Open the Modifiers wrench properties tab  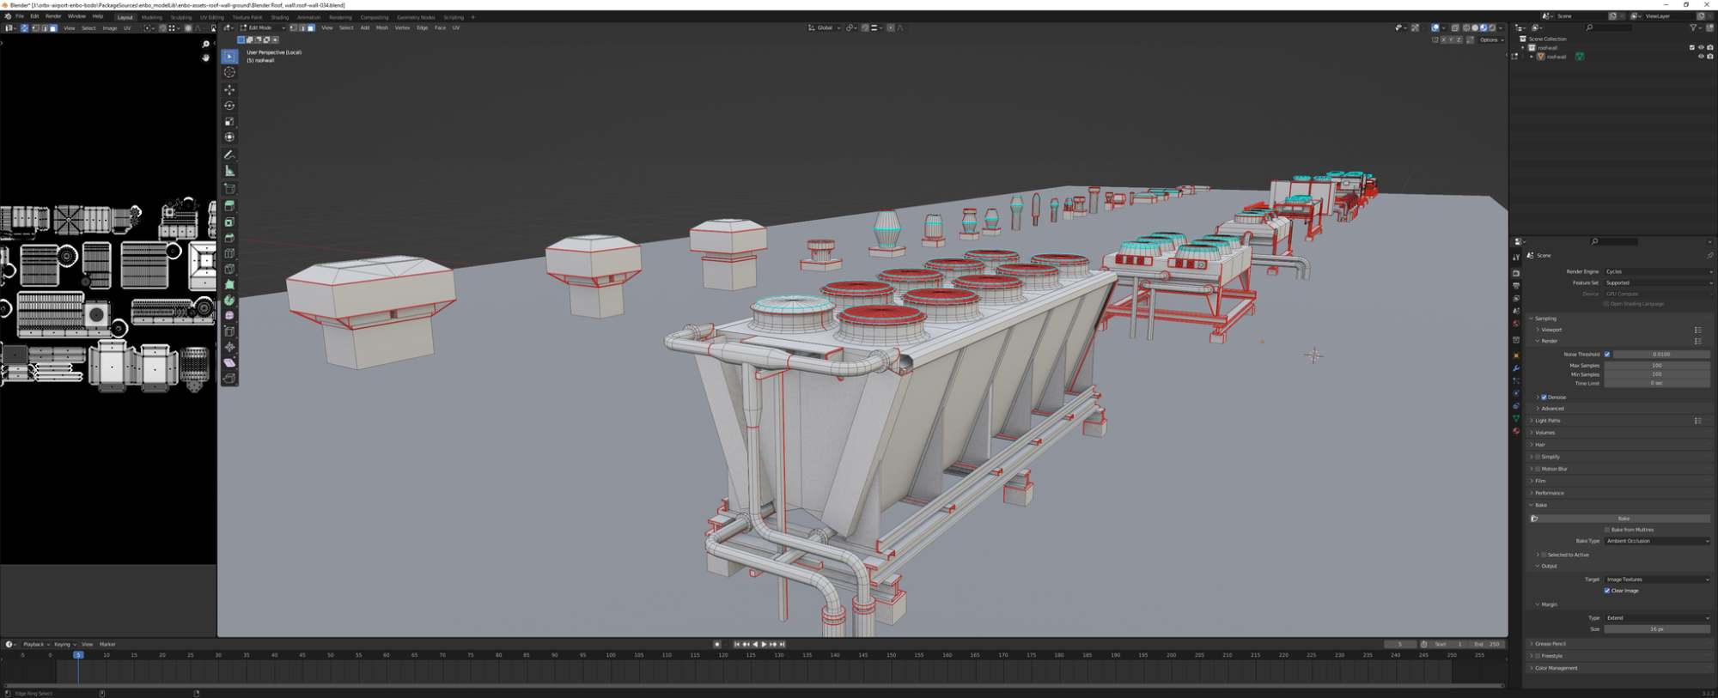pyautogui.click(x=1516, y=368)
